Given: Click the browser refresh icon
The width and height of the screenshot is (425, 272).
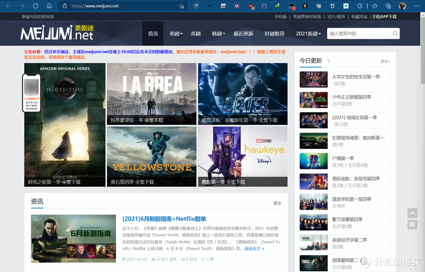Looking at the screenshot, I should point(35,6).
